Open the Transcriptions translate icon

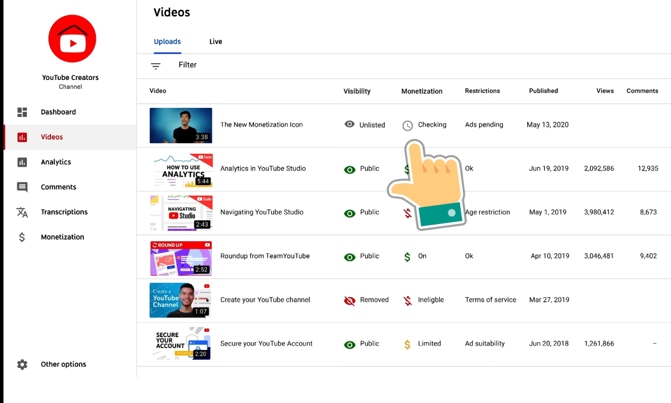point(22,212)
